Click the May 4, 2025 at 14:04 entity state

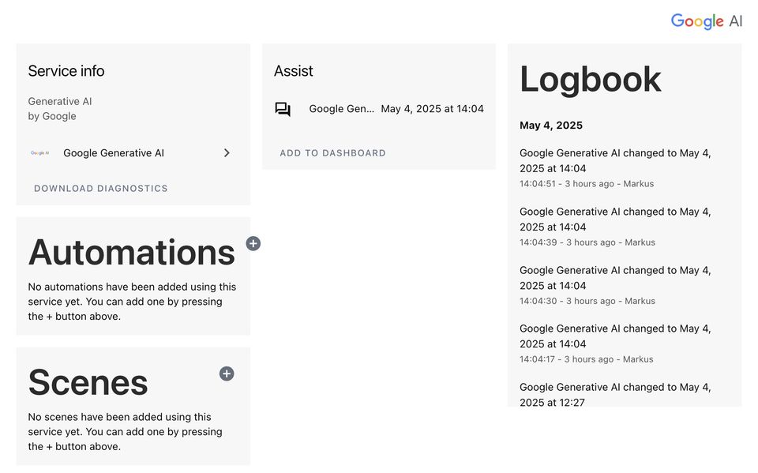pyautogui.click(x=432, y=109)
